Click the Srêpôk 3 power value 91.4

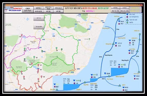click(x=68, y=79)
